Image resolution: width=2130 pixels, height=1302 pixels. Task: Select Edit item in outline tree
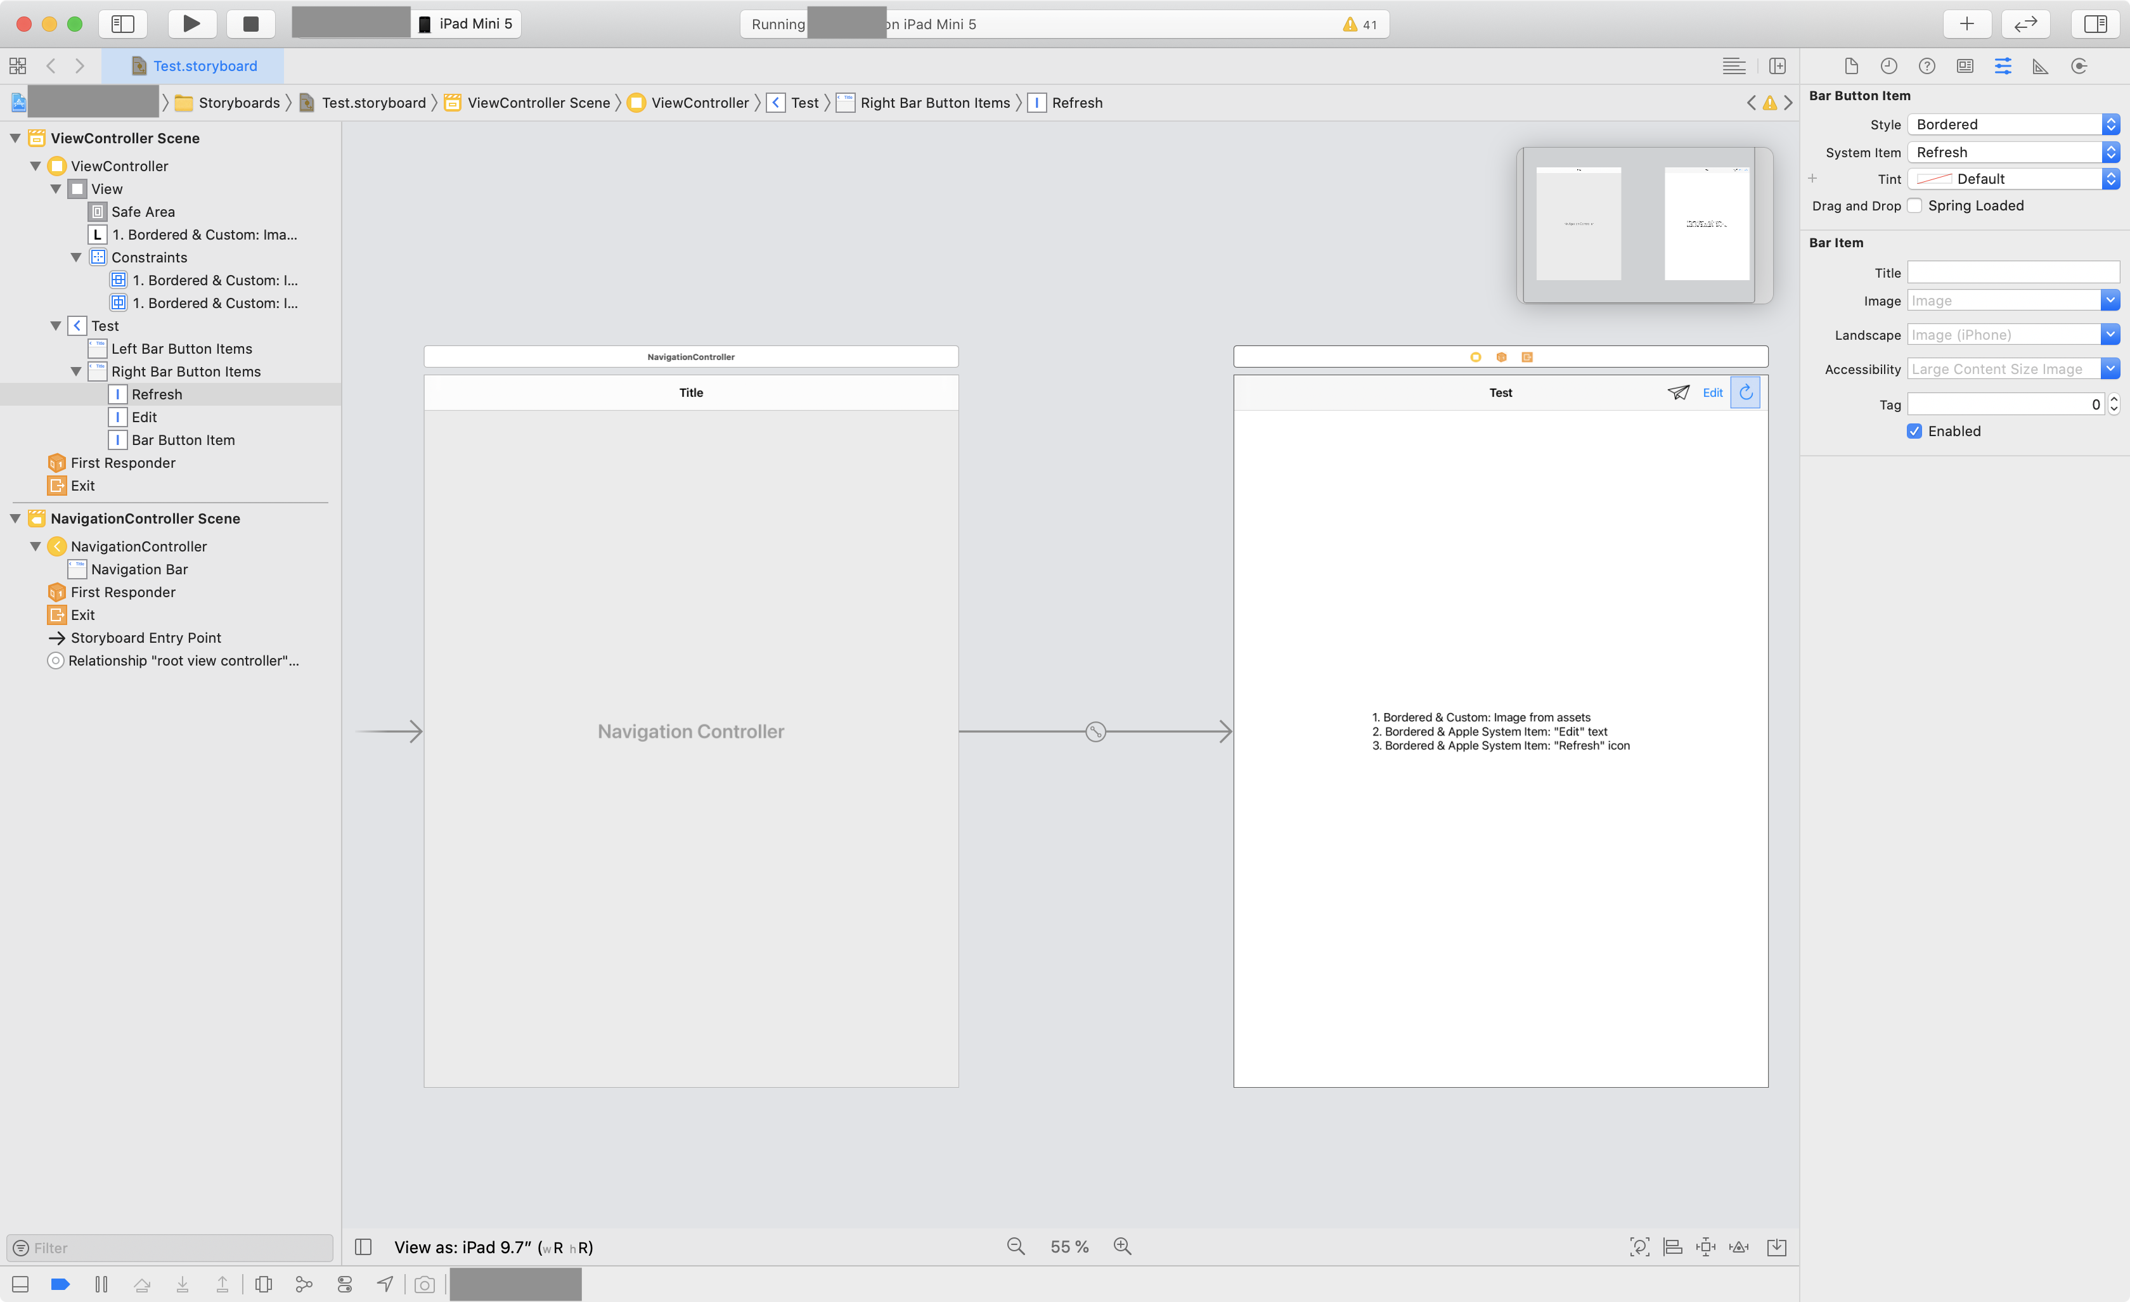pos(143,418)
